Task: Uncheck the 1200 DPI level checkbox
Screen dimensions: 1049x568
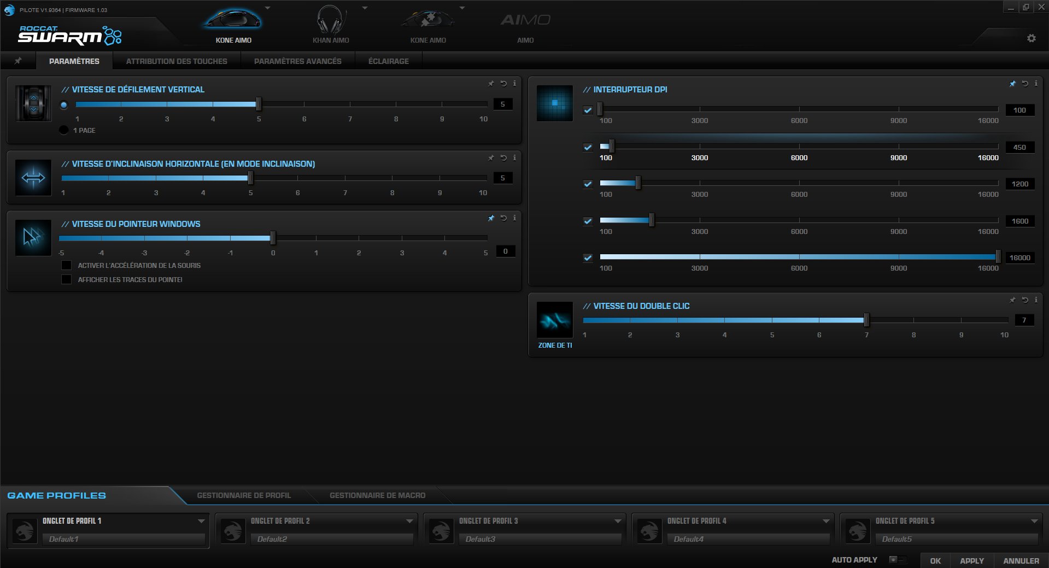Action: [x=588, y=184]
